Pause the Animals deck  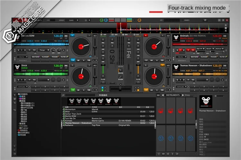pos(151,60)
